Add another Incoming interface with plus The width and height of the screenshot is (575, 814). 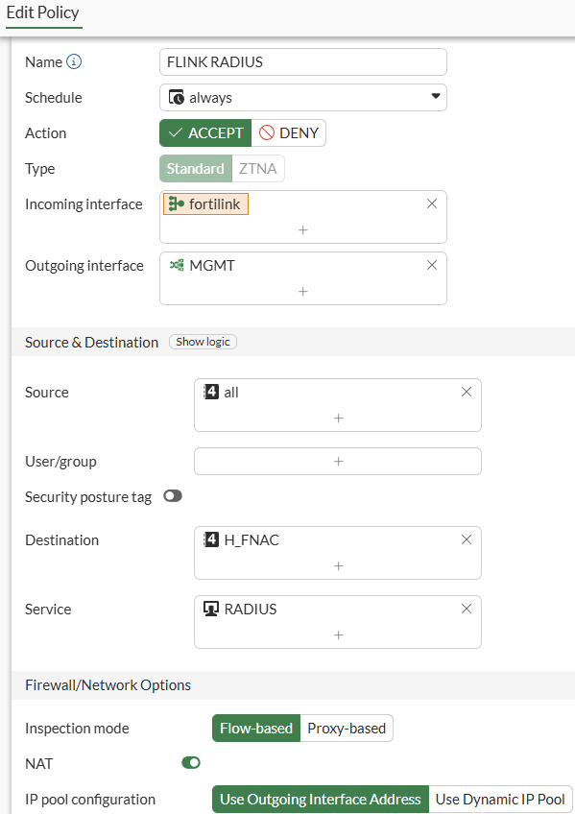pyautogui.click(x=303, y=230)
